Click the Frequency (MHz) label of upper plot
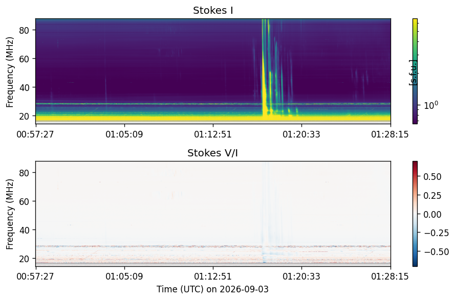 (x=10, y=72)
